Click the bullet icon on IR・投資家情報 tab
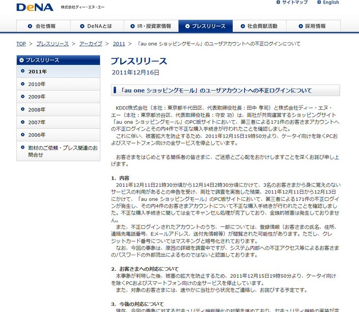The image size is (359, 312). 132,26
